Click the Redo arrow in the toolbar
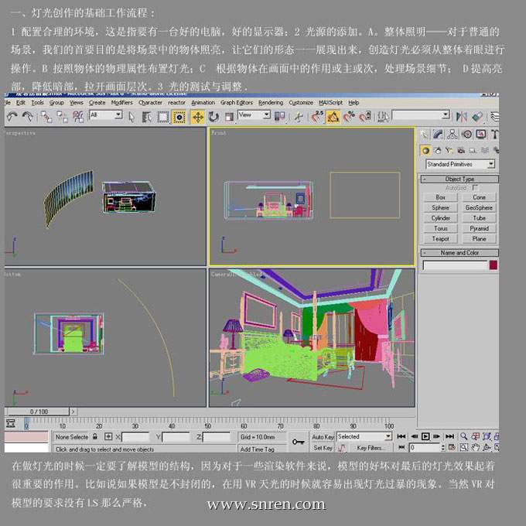 [28, 117]
